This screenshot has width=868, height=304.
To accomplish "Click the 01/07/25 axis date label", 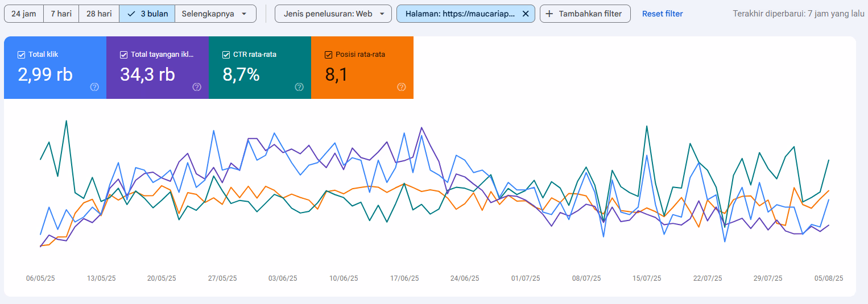I will click(526, 278).
